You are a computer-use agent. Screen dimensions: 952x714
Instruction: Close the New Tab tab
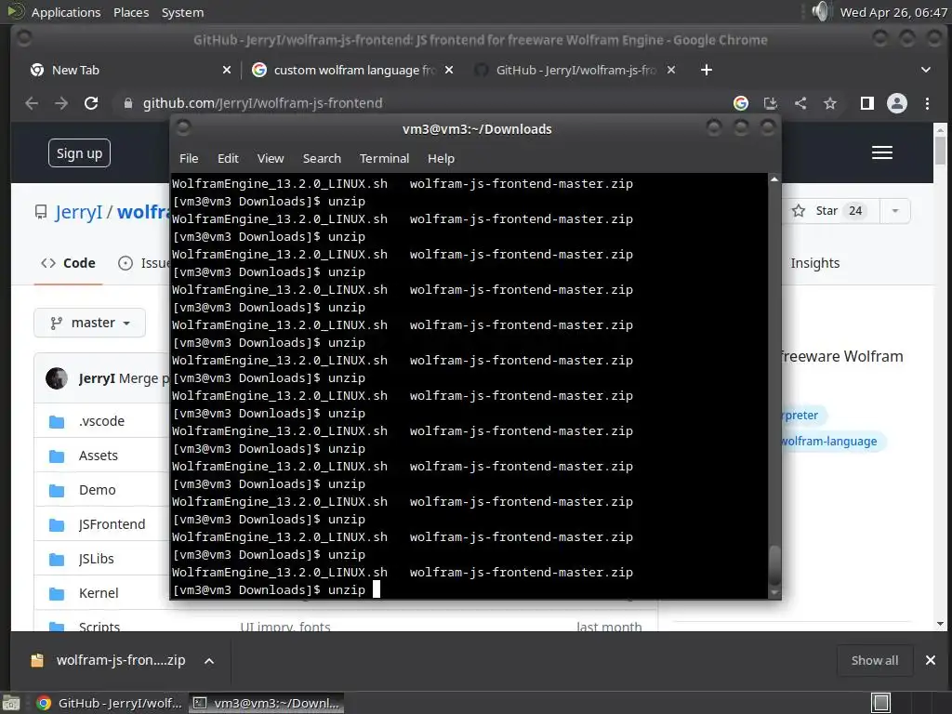point(227,70)
